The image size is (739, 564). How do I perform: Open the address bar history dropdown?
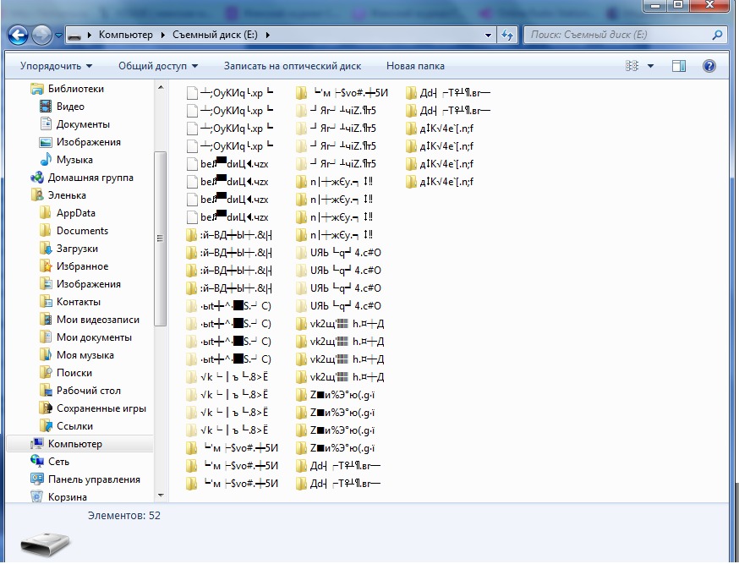(x=488, y=36)
